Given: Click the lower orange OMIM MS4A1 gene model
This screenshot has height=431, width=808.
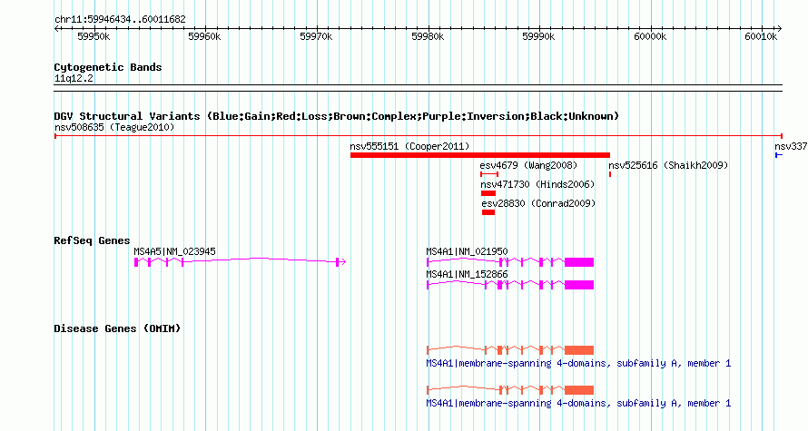Looking at the screenshot, I should (510, 390).
